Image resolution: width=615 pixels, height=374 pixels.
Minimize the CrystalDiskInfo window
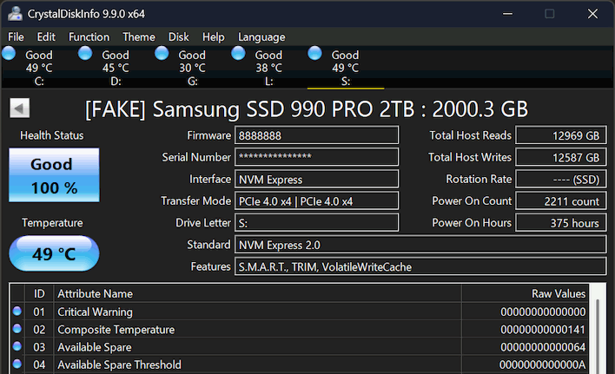click(507, 14)
